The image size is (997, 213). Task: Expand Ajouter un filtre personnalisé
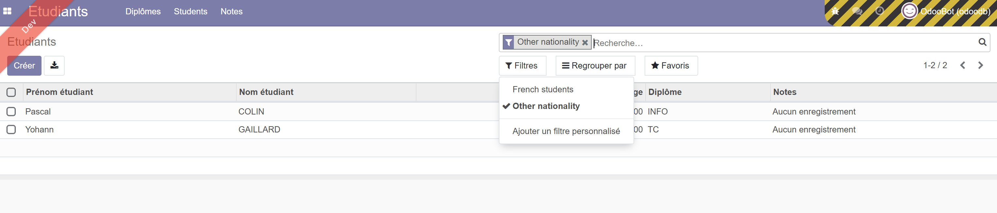(x=566, y=131)
